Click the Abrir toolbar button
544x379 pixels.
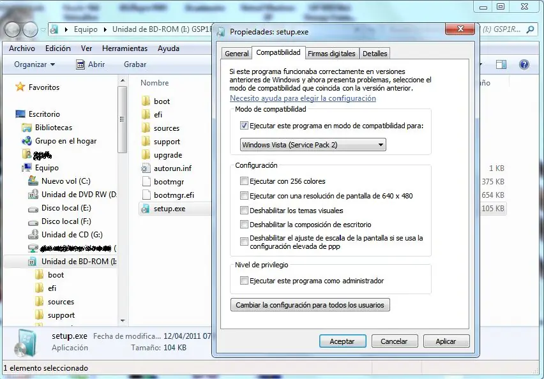tap(91, 64)
